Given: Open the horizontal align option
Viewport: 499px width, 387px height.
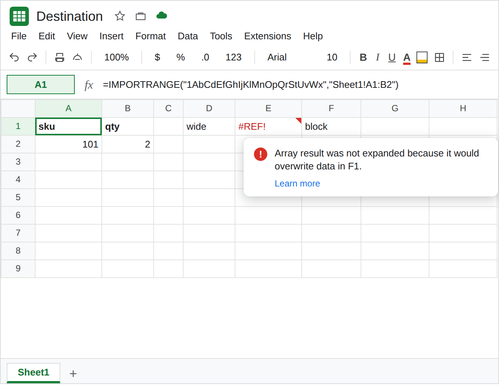Looking at the screenshot, I should [x=467, y=57].
